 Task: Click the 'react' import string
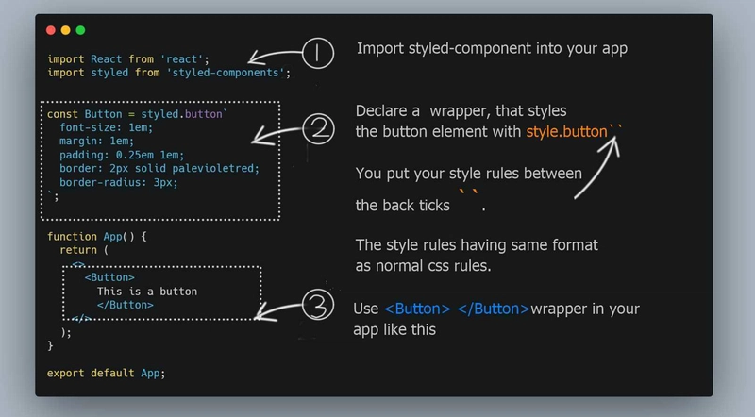(x=181, y=59)
